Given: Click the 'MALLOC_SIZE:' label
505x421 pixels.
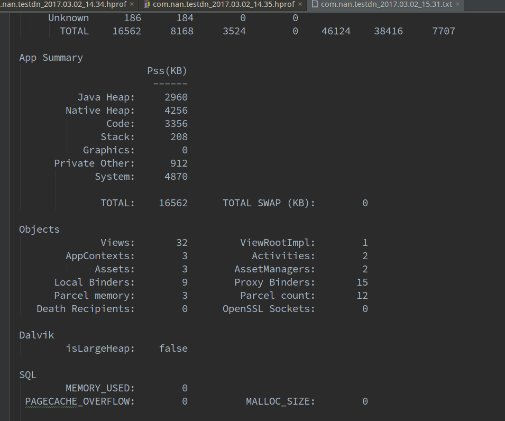Looking at the screenshot, I should click(280, 401).
